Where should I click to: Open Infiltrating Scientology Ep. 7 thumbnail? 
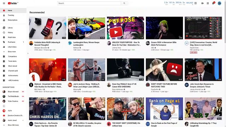coord(203,109)
